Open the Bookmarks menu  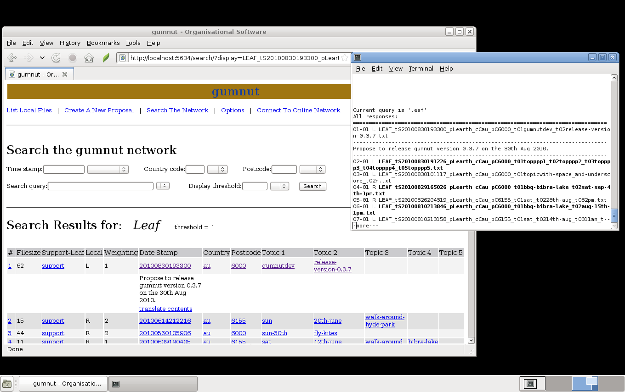[103, 43]
